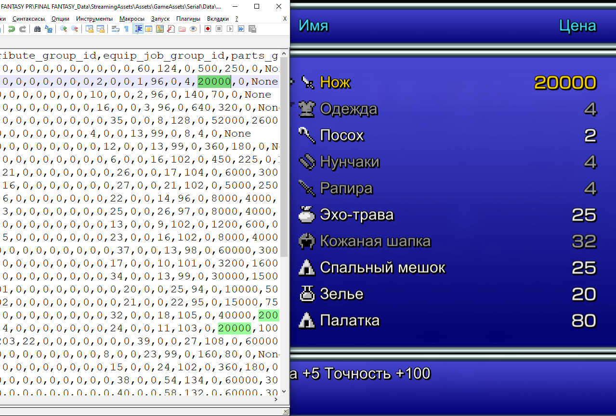Toggle word wrap in the editor
This screenshot has width=616, height=416.
coord(116,29)
